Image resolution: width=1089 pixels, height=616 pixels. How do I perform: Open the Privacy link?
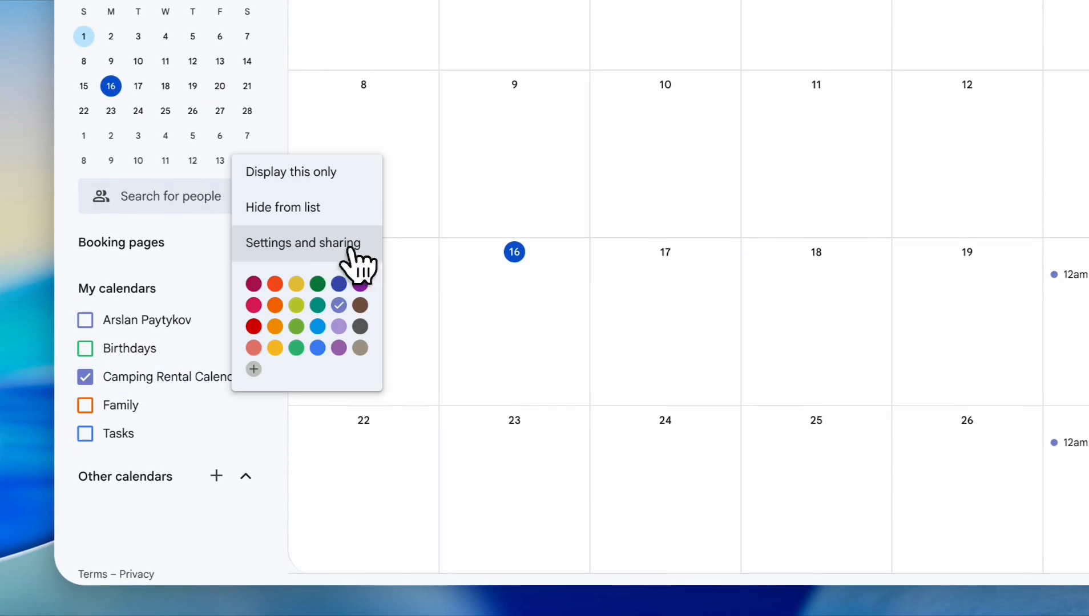(x=137, y=574)
